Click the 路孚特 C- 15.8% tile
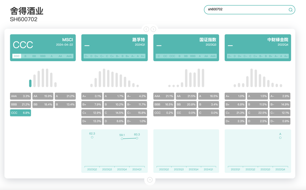Viewport: 306px width, 190px height. [136, 113]
